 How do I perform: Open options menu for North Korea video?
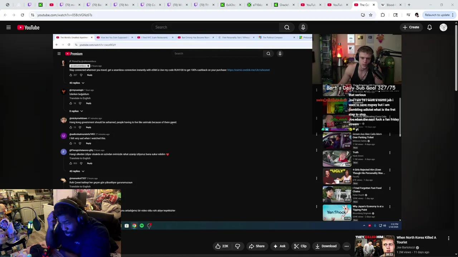click(449, 238)
